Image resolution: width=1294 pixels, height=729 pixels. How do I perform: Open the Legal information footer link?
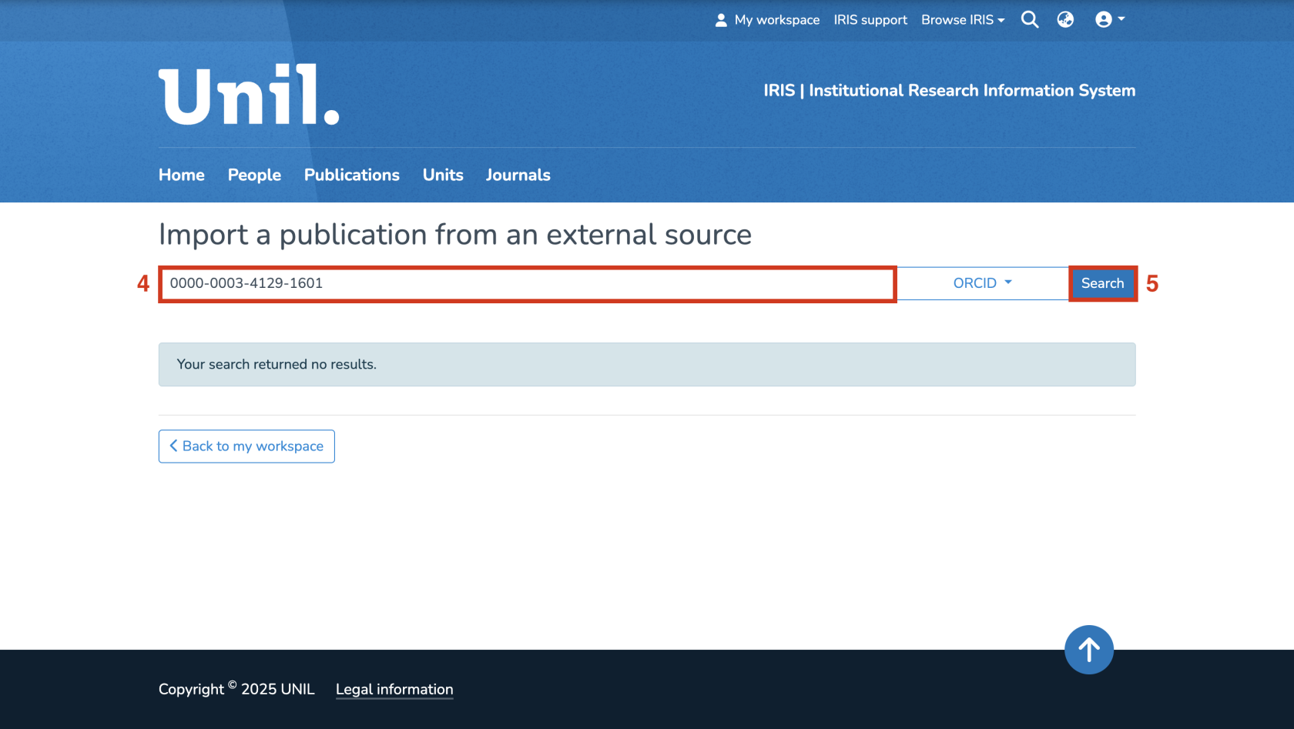coord(394,690)
